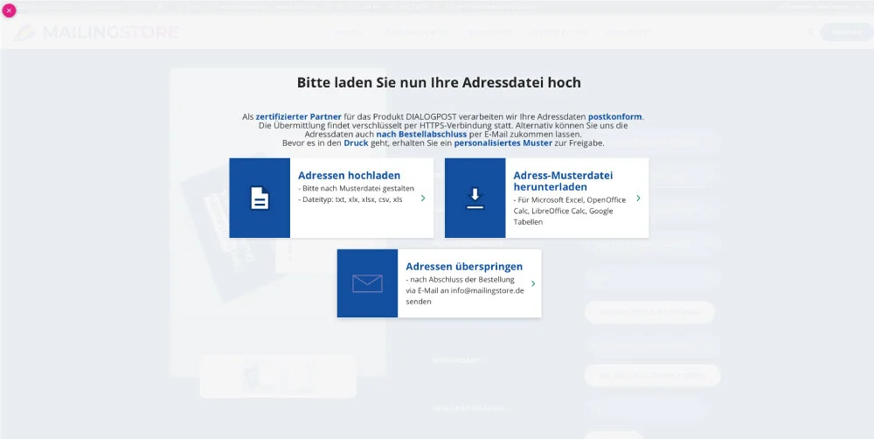Click the faded search icon in background header
The height and width of the screenshot is (439, 874).
tap(810, 32)
